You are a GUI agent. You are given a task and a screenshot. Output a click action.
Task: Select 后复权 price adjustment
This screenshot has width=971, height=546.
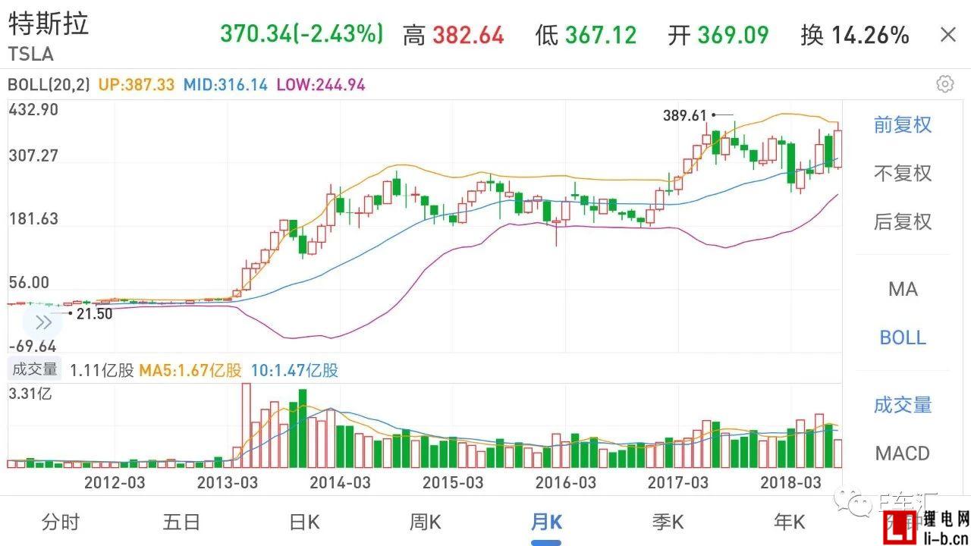pyautogui.click(x=903, y=221)
